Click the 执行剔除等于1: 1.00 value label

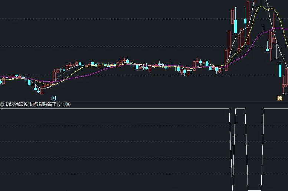pyautogui.click(x=50, y=104)
